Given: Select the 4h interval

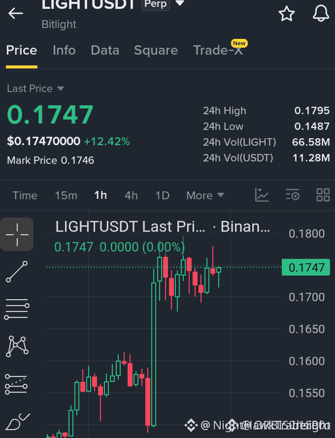Looking at the screenshot, I should coord(131,195).
